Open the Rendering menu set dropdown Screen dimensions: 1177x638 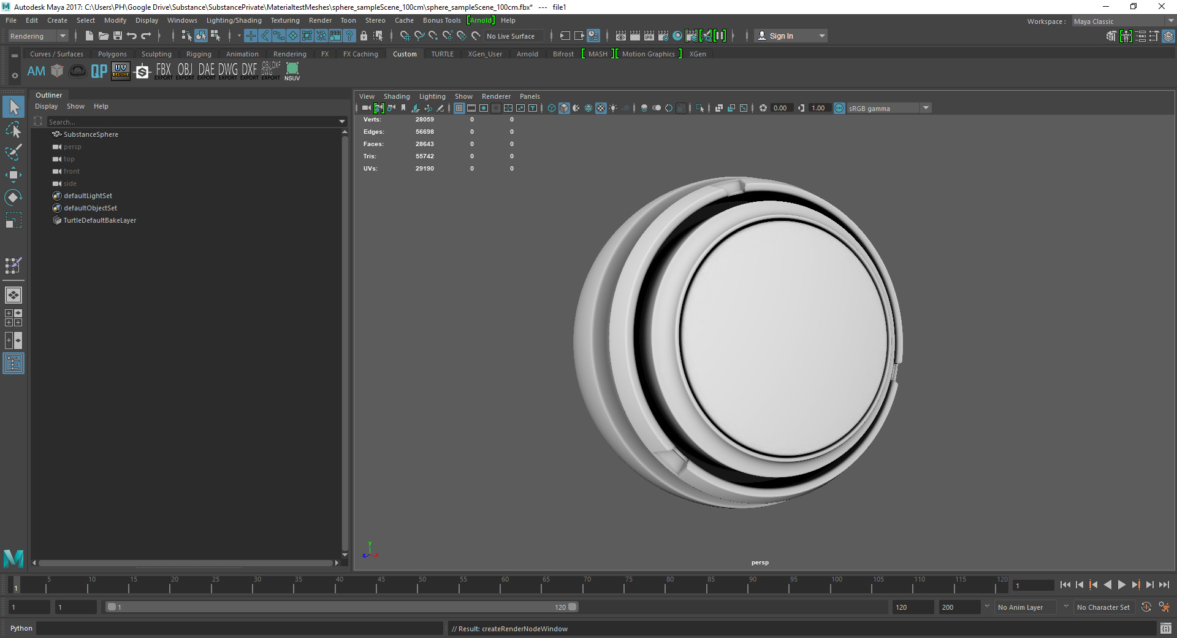37,36
